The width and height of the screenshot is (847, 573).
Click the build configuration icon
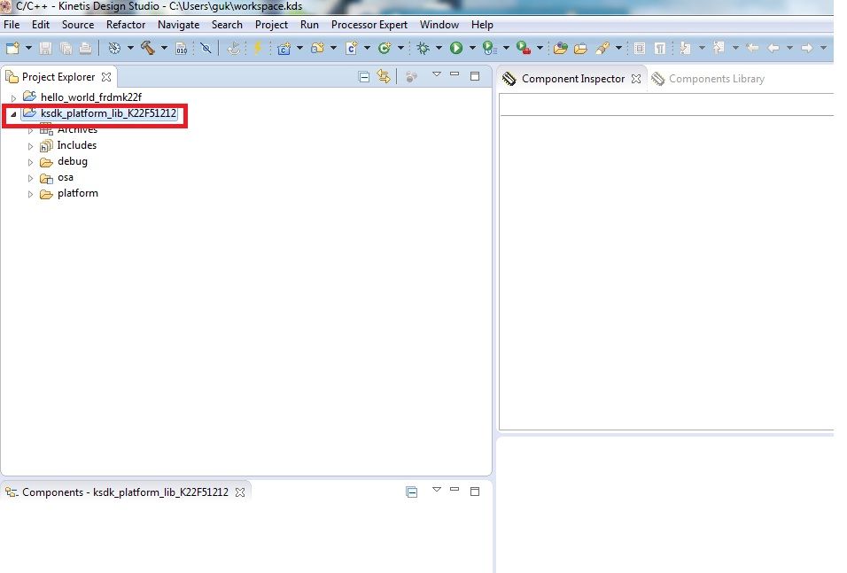coord(114,48)
